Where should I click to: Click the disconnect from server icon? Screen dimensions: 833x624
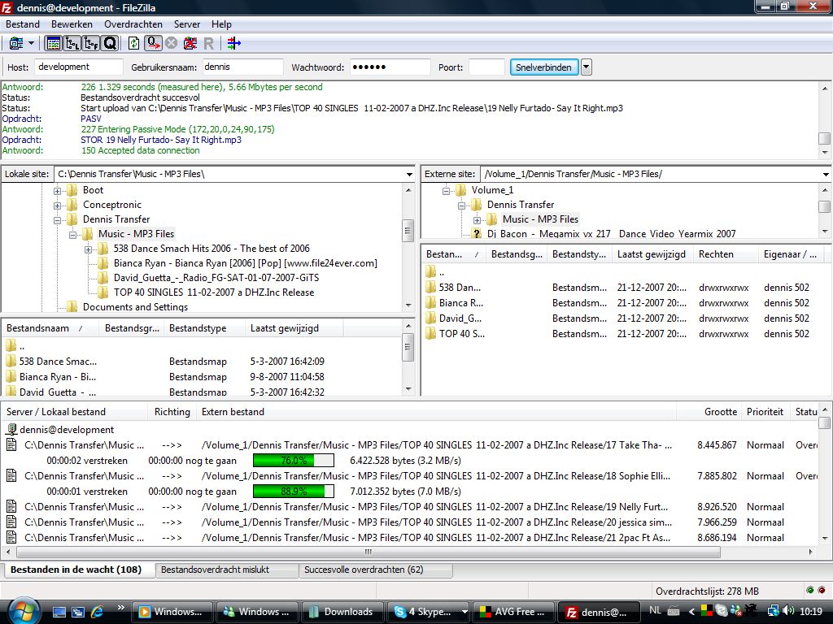tap(190, 43)
